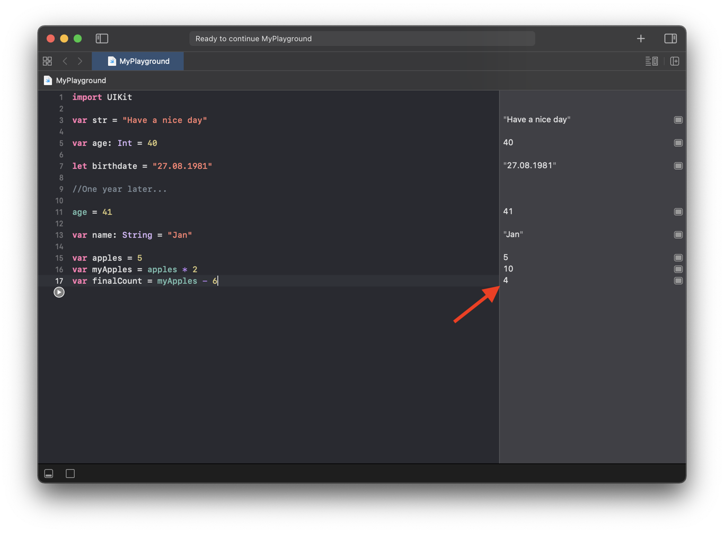724x533 pixels.
Task: Click the 10 result in the sidebar
Action: [508, 268]
